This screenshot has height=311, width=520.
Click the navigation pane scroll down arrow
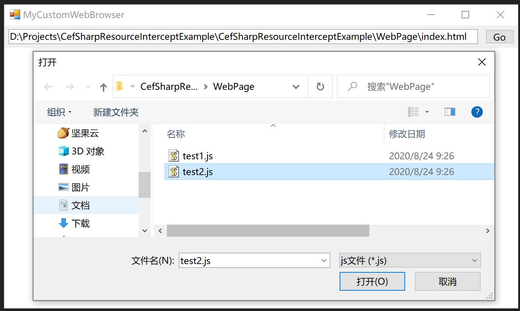pos(145,231)
